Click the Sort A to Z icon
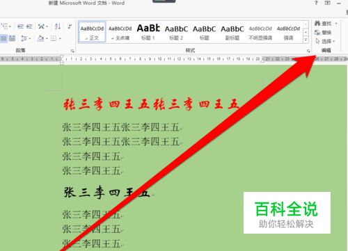The width and height of the screenshot is (348, 251). click(x=58, y=26)
